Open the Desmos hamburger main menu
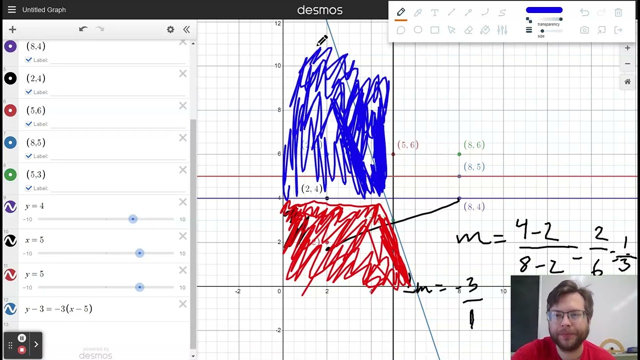The height and width of the screenshot is (360, 640). coord(12,9)
